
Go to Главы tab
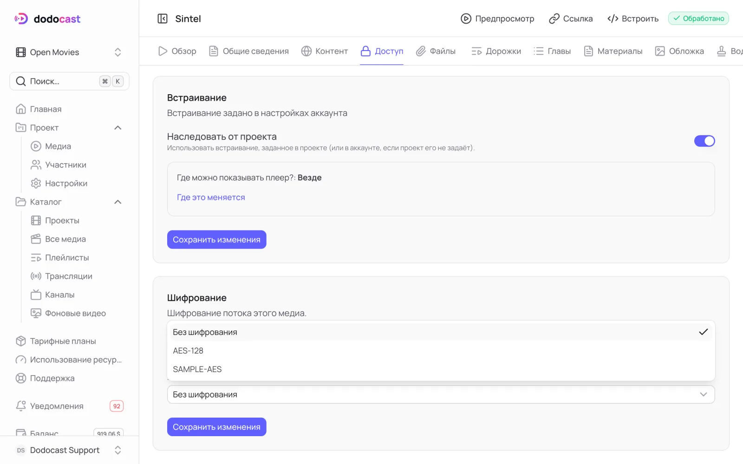tap(552, 51)
